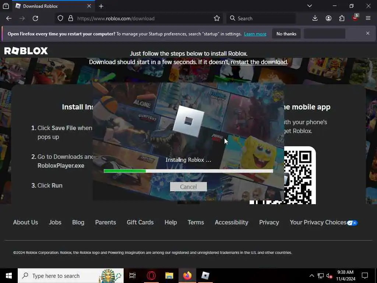Bookmark this page with the star icon

216,18
